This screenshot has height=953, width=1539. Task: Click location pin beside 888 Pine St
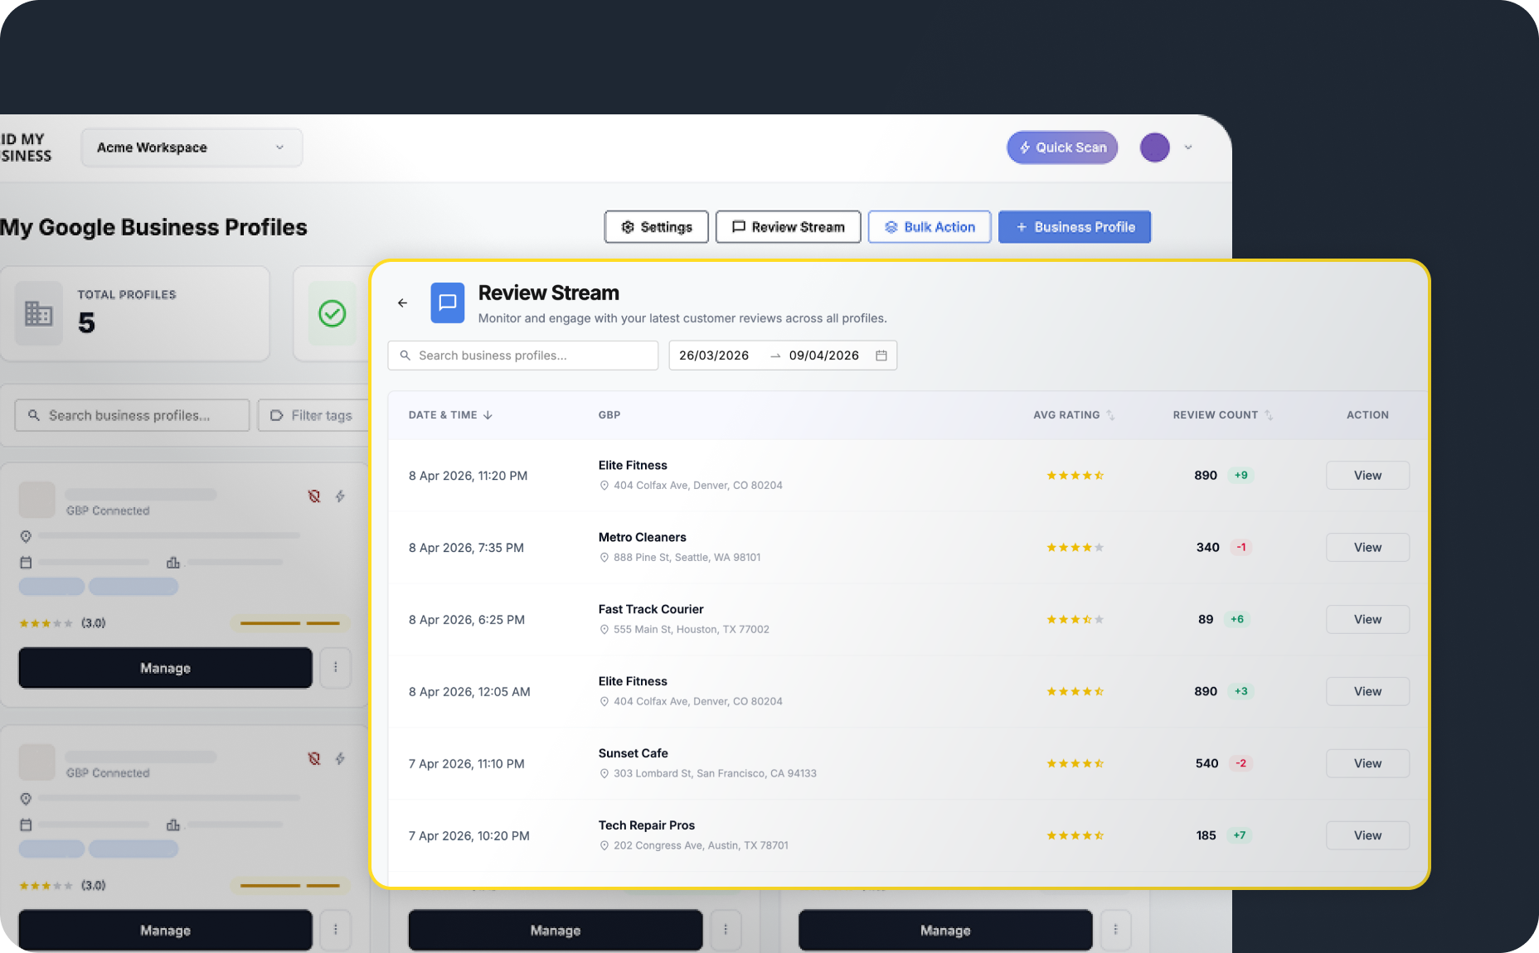click(604, 558)
